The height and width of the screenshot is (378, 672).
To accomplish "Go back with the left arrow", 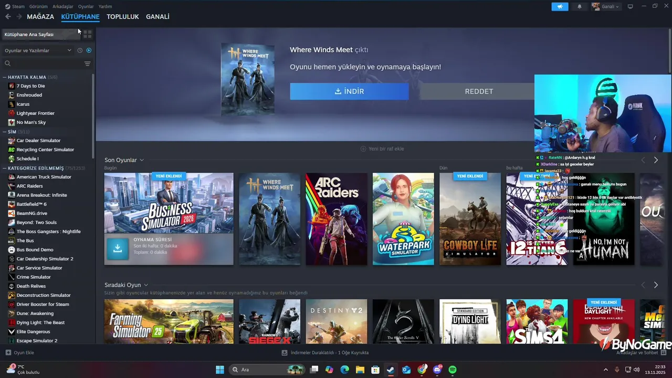I will [x=8, y=17].
